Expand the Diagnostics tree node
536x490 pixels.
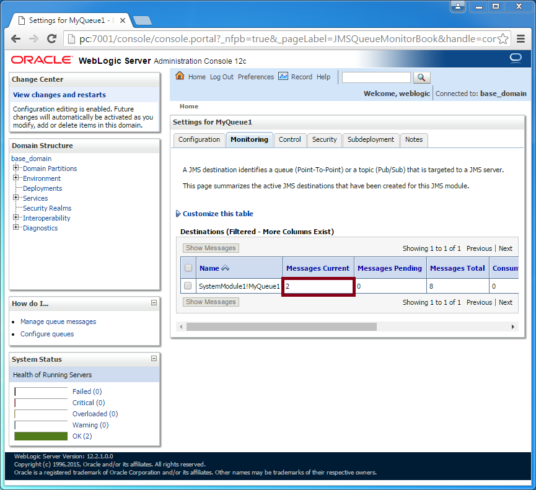[x=15, y=227]
